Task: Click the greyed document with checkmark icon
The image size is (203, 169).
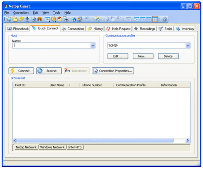Action: tap(107, 19)
